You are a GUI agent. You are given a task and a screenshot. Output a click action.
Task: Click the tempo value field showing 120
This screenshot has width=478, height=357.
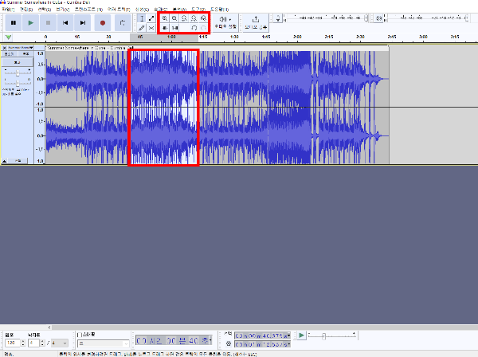[x=12, y=343]
